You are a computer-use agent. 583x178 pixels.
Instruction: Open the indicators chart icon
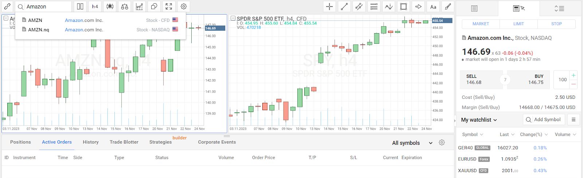tap(139, 7)
